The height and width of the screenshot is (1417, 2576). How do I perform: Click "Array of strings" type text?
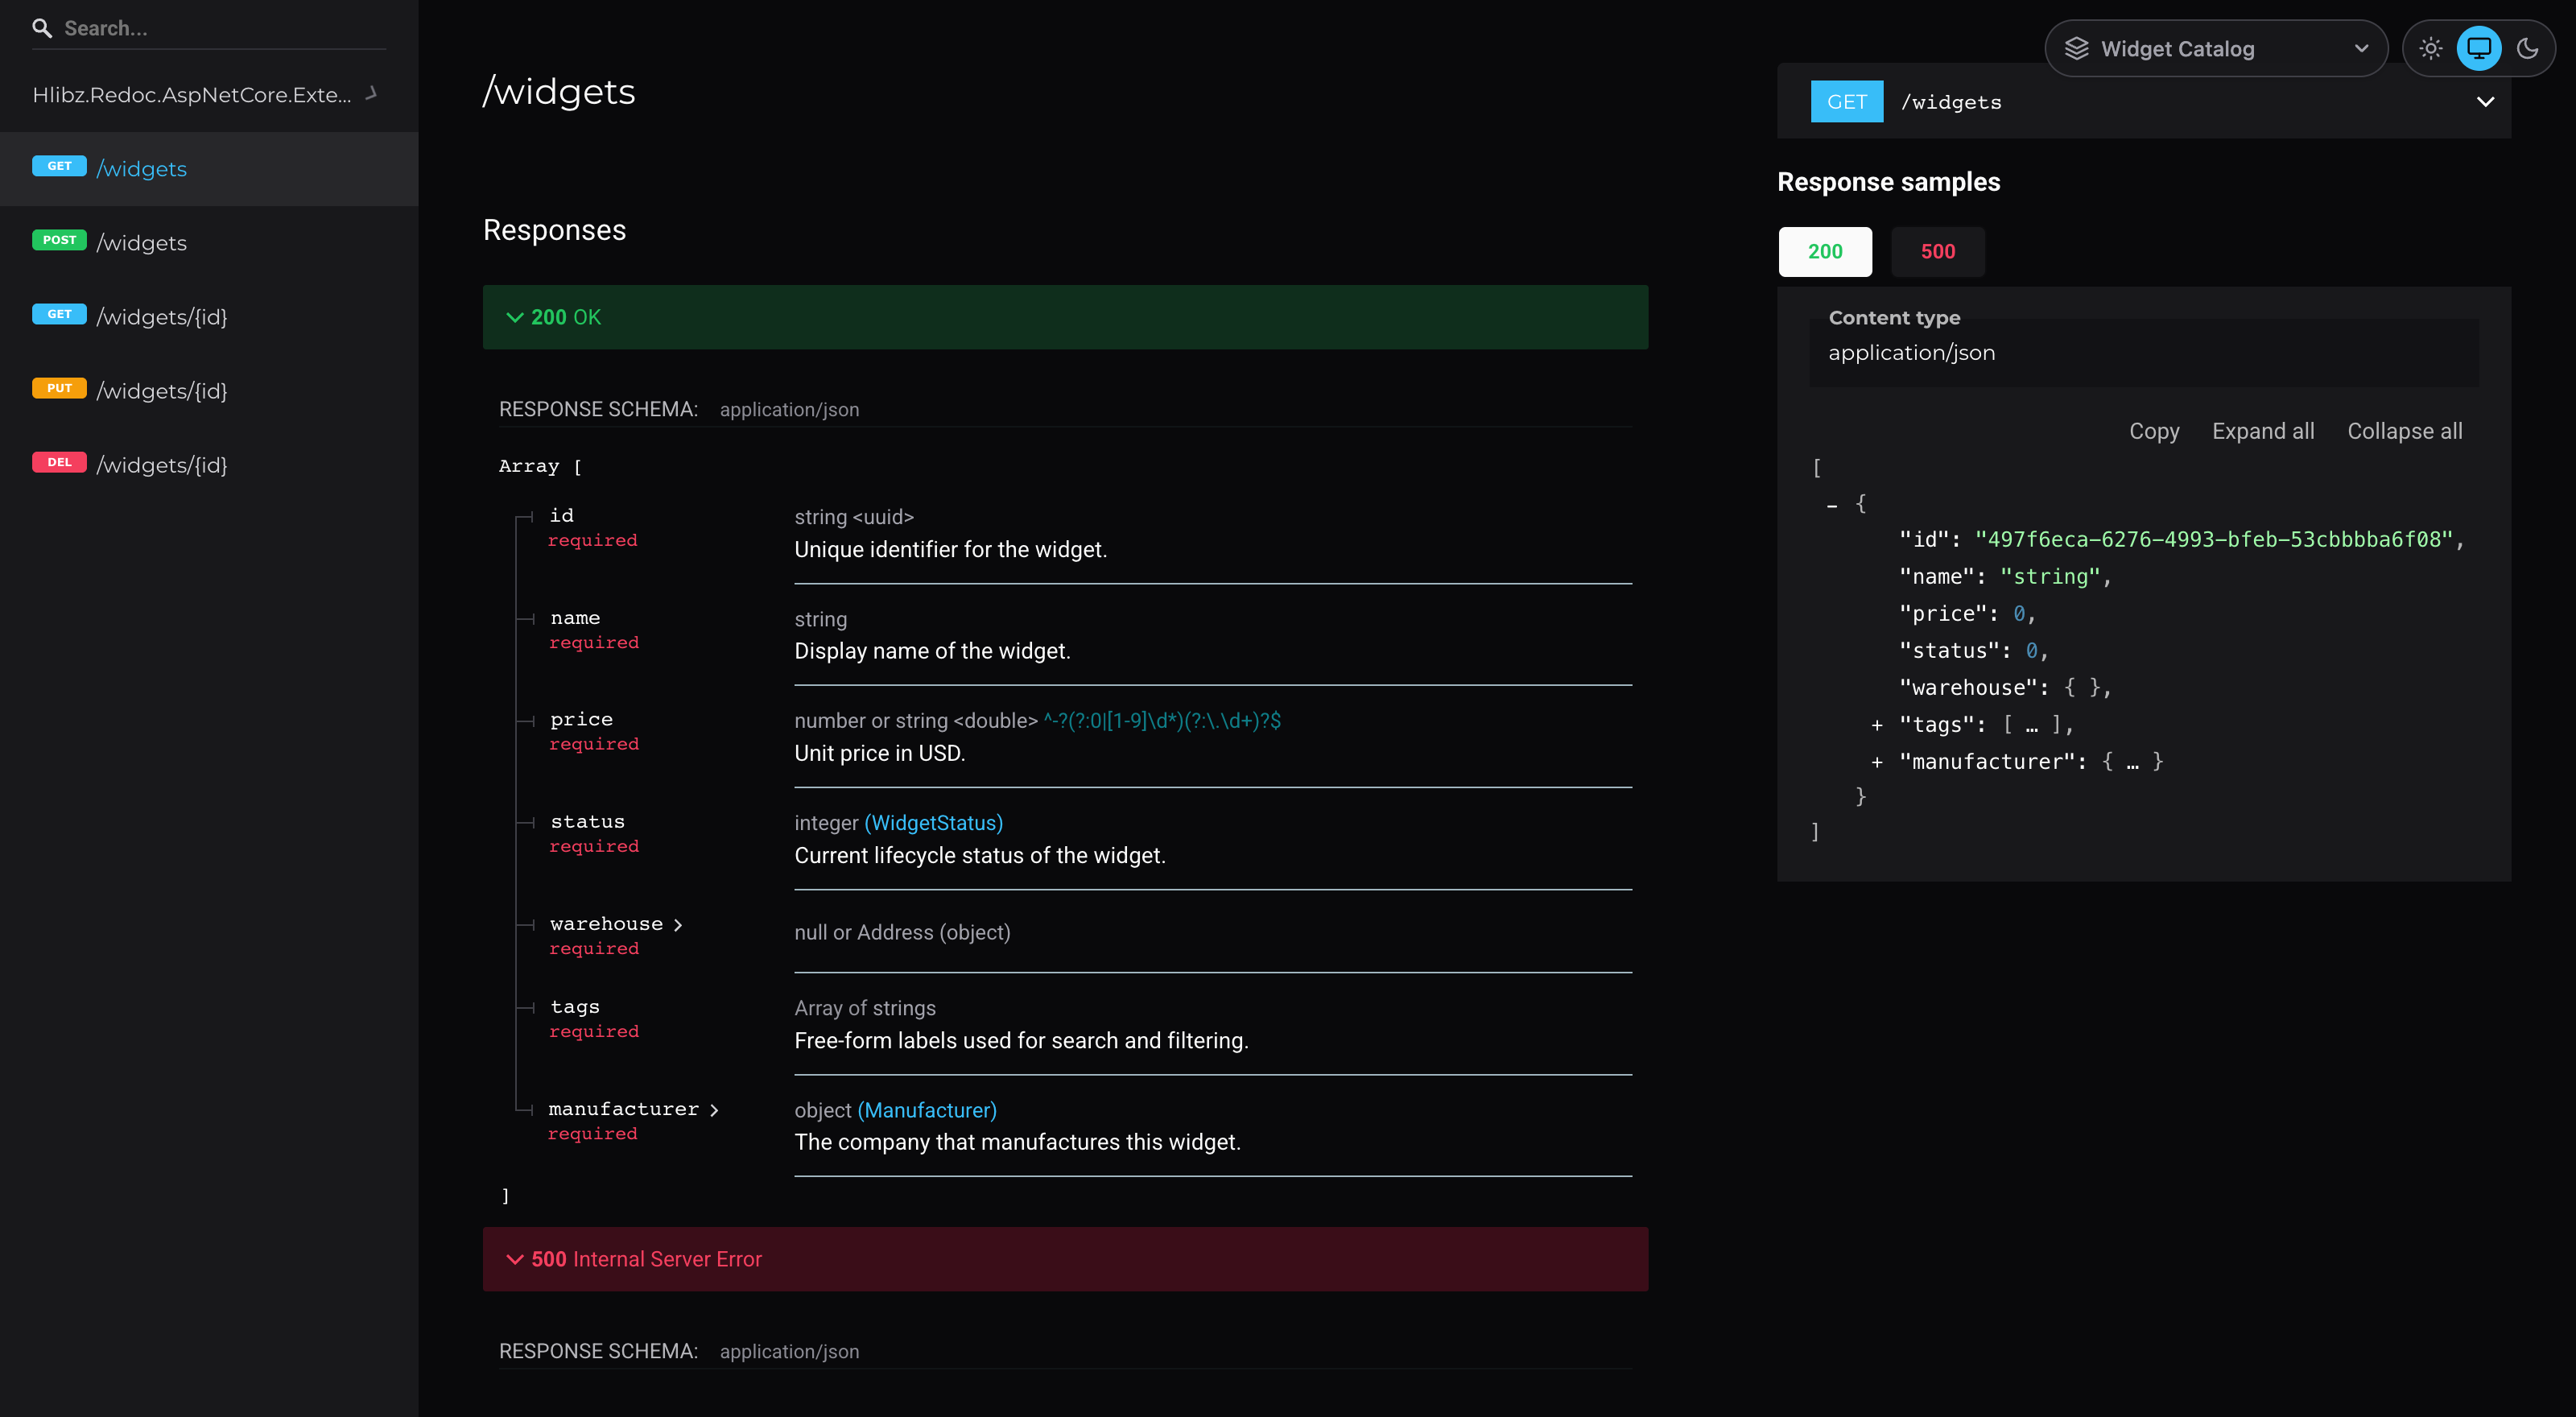(x=865, y=1008)
